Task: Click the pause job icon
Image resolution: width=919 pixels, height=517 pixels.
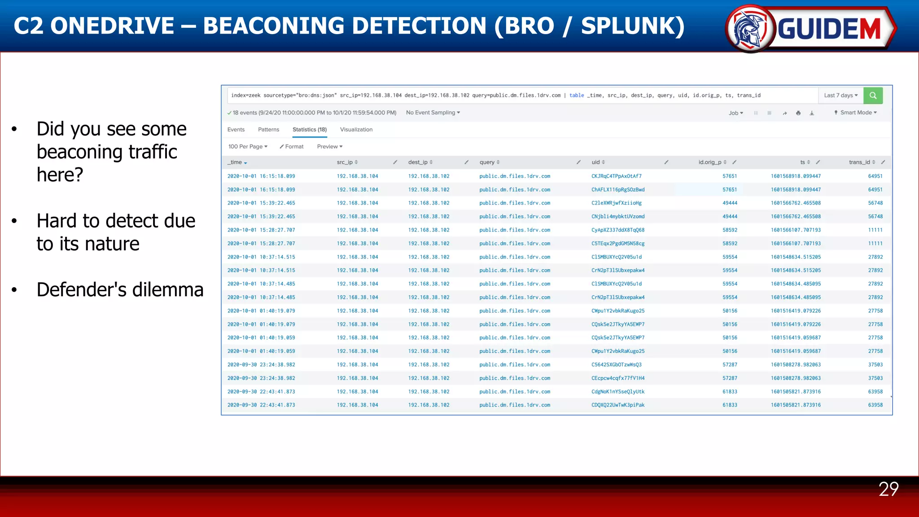Action: pyautogui.click(x=756, y=113)
